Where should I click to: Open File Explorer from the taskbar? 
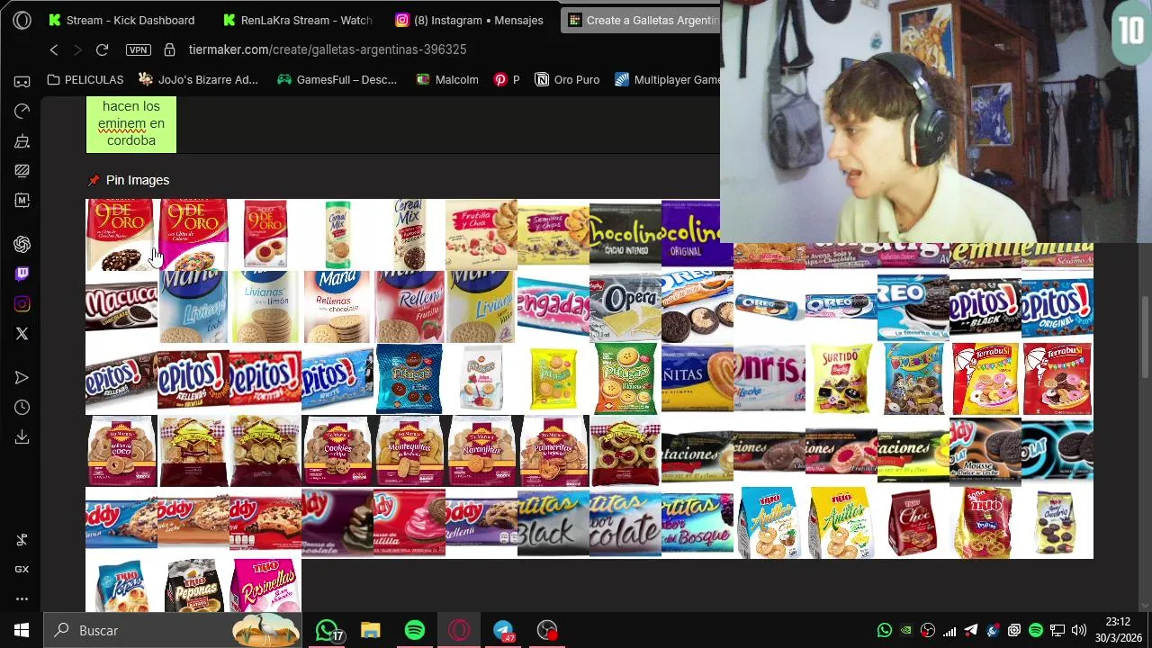click(x=371, y=630)
